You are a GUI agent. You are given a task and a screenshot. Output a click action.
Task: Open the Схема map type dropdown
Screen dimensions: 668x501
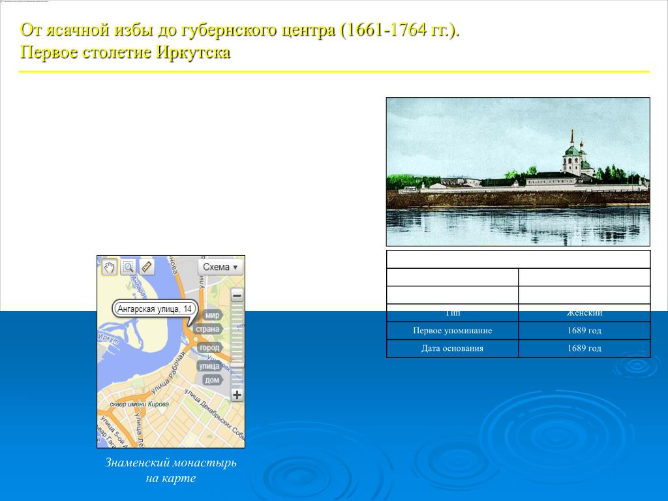point(220,267)
